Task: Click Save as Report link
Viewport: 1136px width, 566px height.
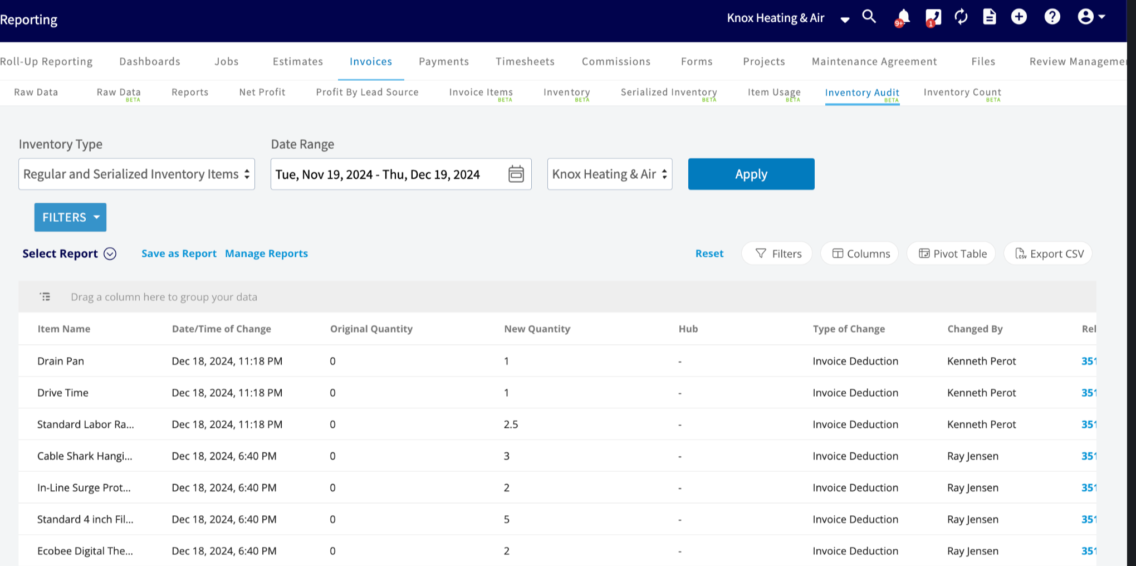Action: [179, 253]
